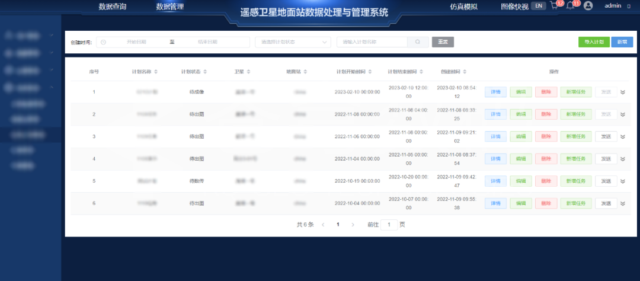640x281 pixels.
Task: Click status 待成像 in row 1
Action: click(196, 92)
